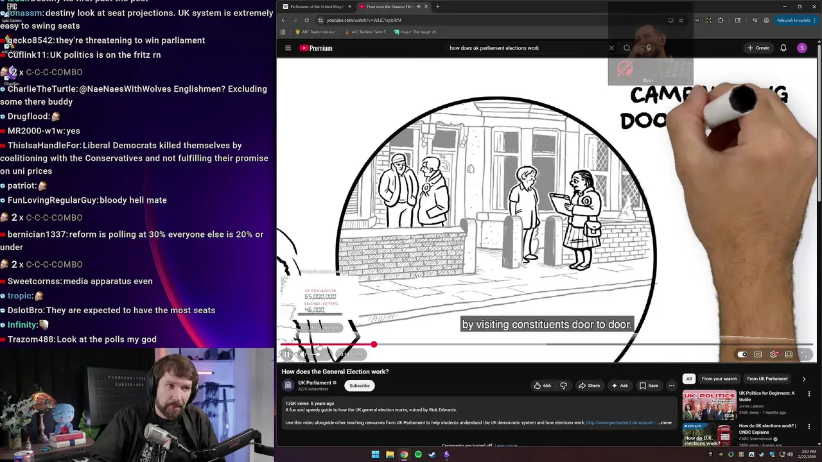Toggle video autoplay switch
Image resolution: width=822 pixels, height=462 pixels.
pos(742,354)
